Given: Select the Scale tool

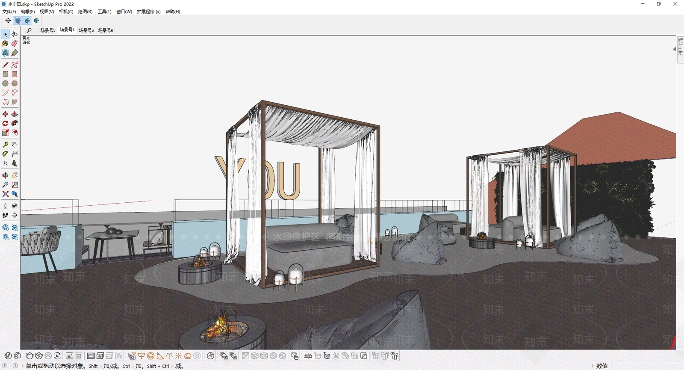Looking at the screenshot, I should coord(5,133).
